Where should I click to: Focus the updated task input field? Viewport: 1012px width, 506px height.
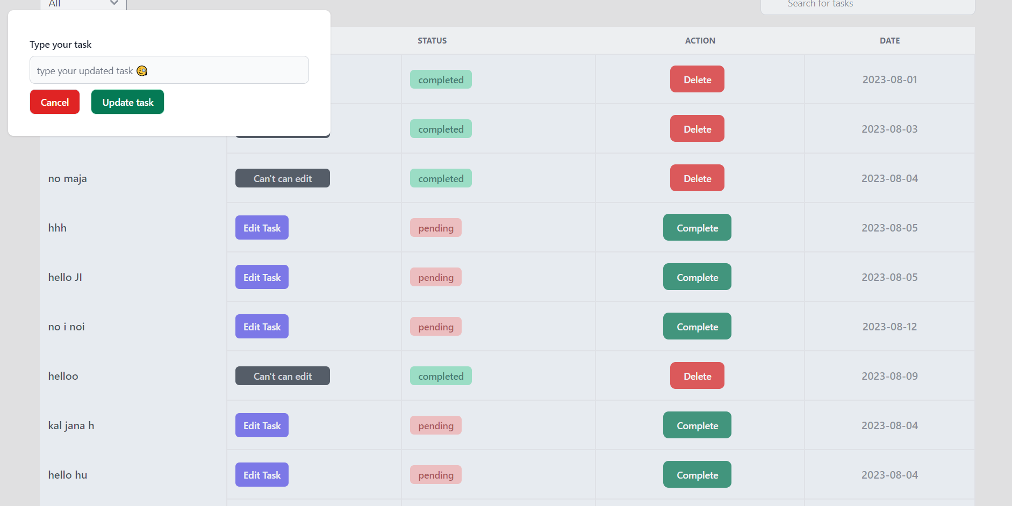tap(169, 70)
